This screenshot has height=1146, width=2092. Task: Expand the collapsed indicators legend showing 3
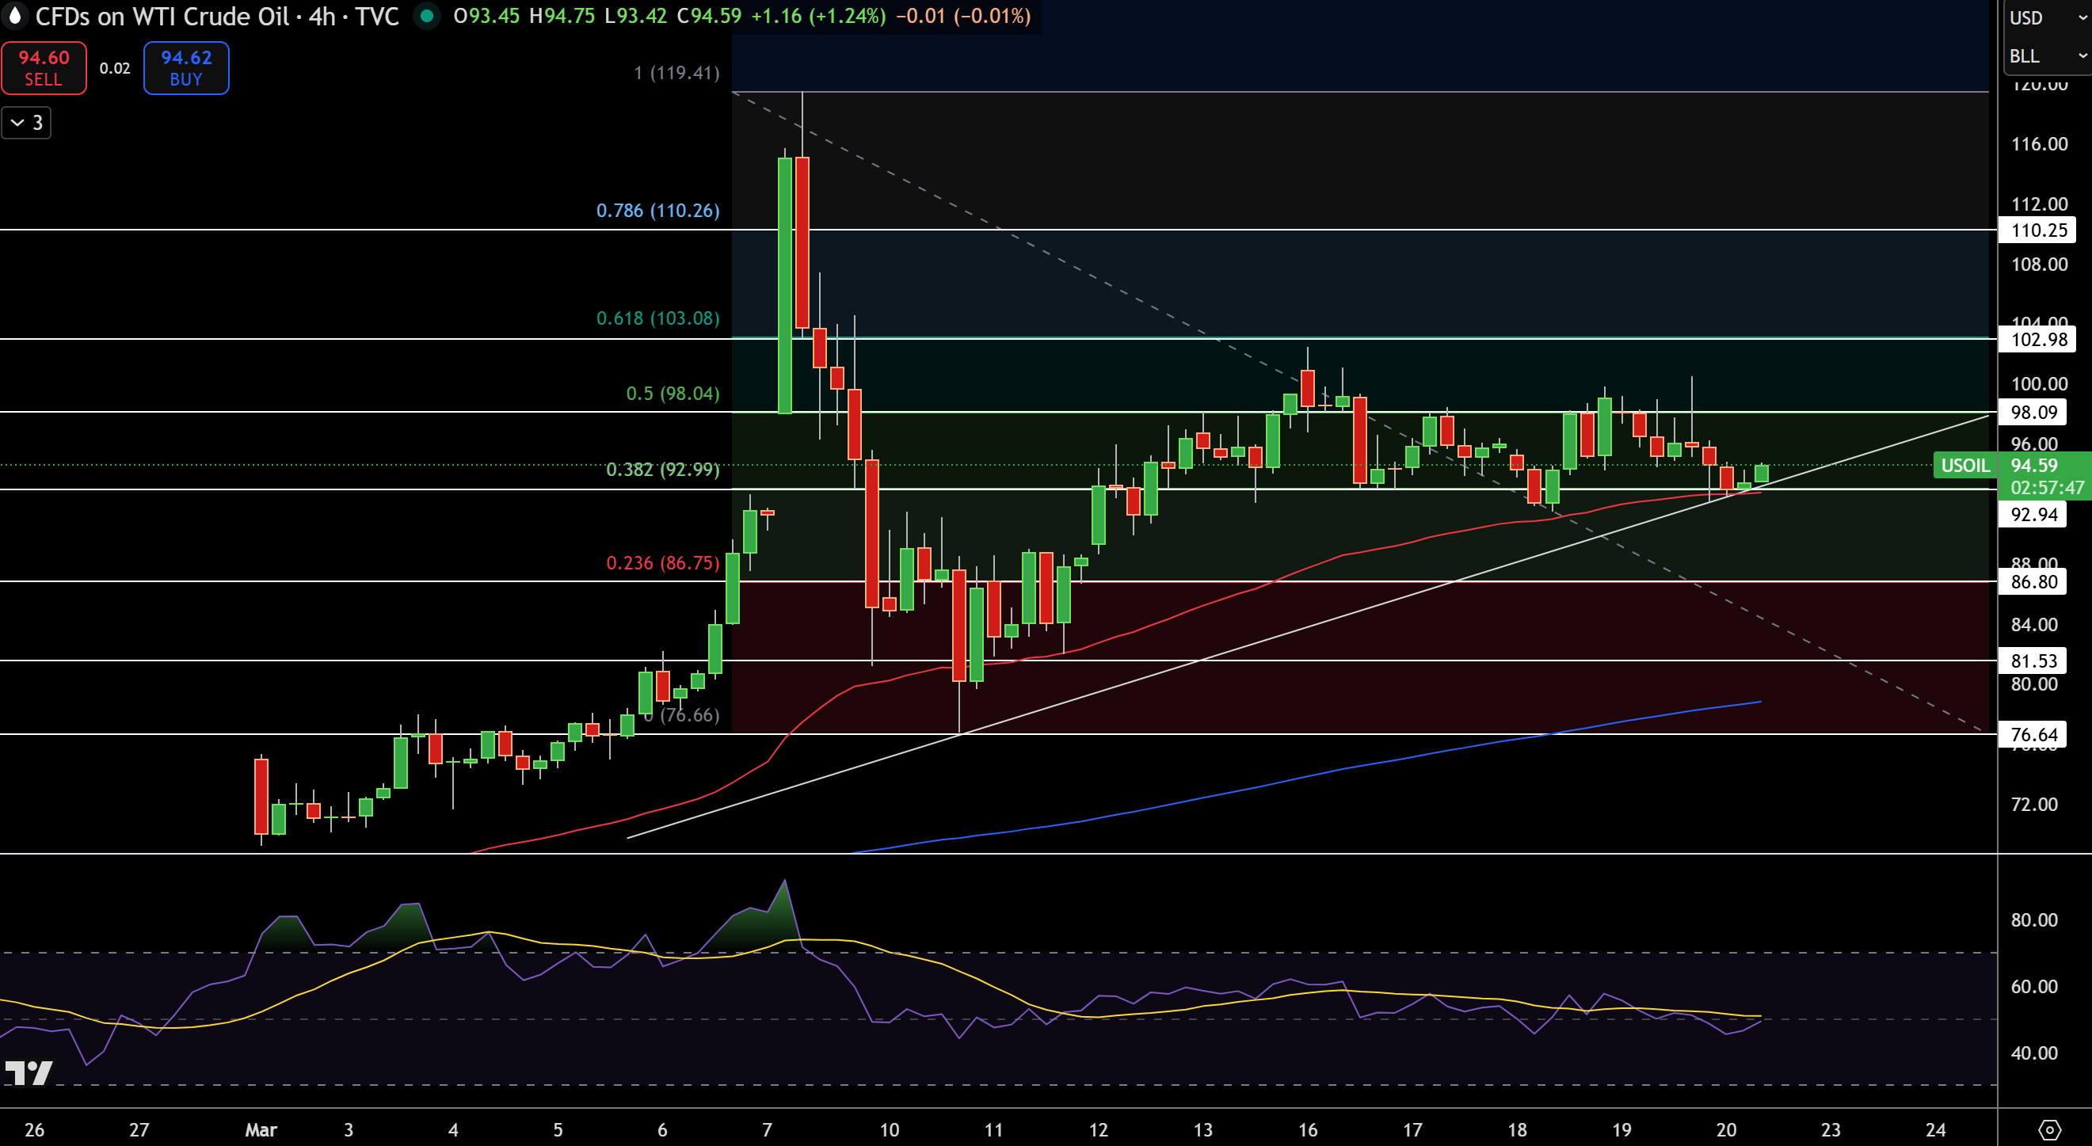pos(26,123)
